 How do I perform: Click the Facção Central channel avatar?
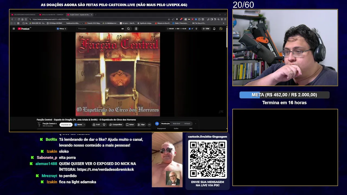tap(39, 125)
